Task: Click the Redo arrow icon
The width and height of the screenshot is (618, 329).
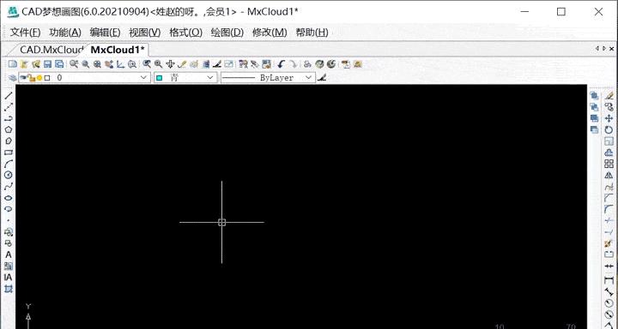Action: [x=293, y=63]
